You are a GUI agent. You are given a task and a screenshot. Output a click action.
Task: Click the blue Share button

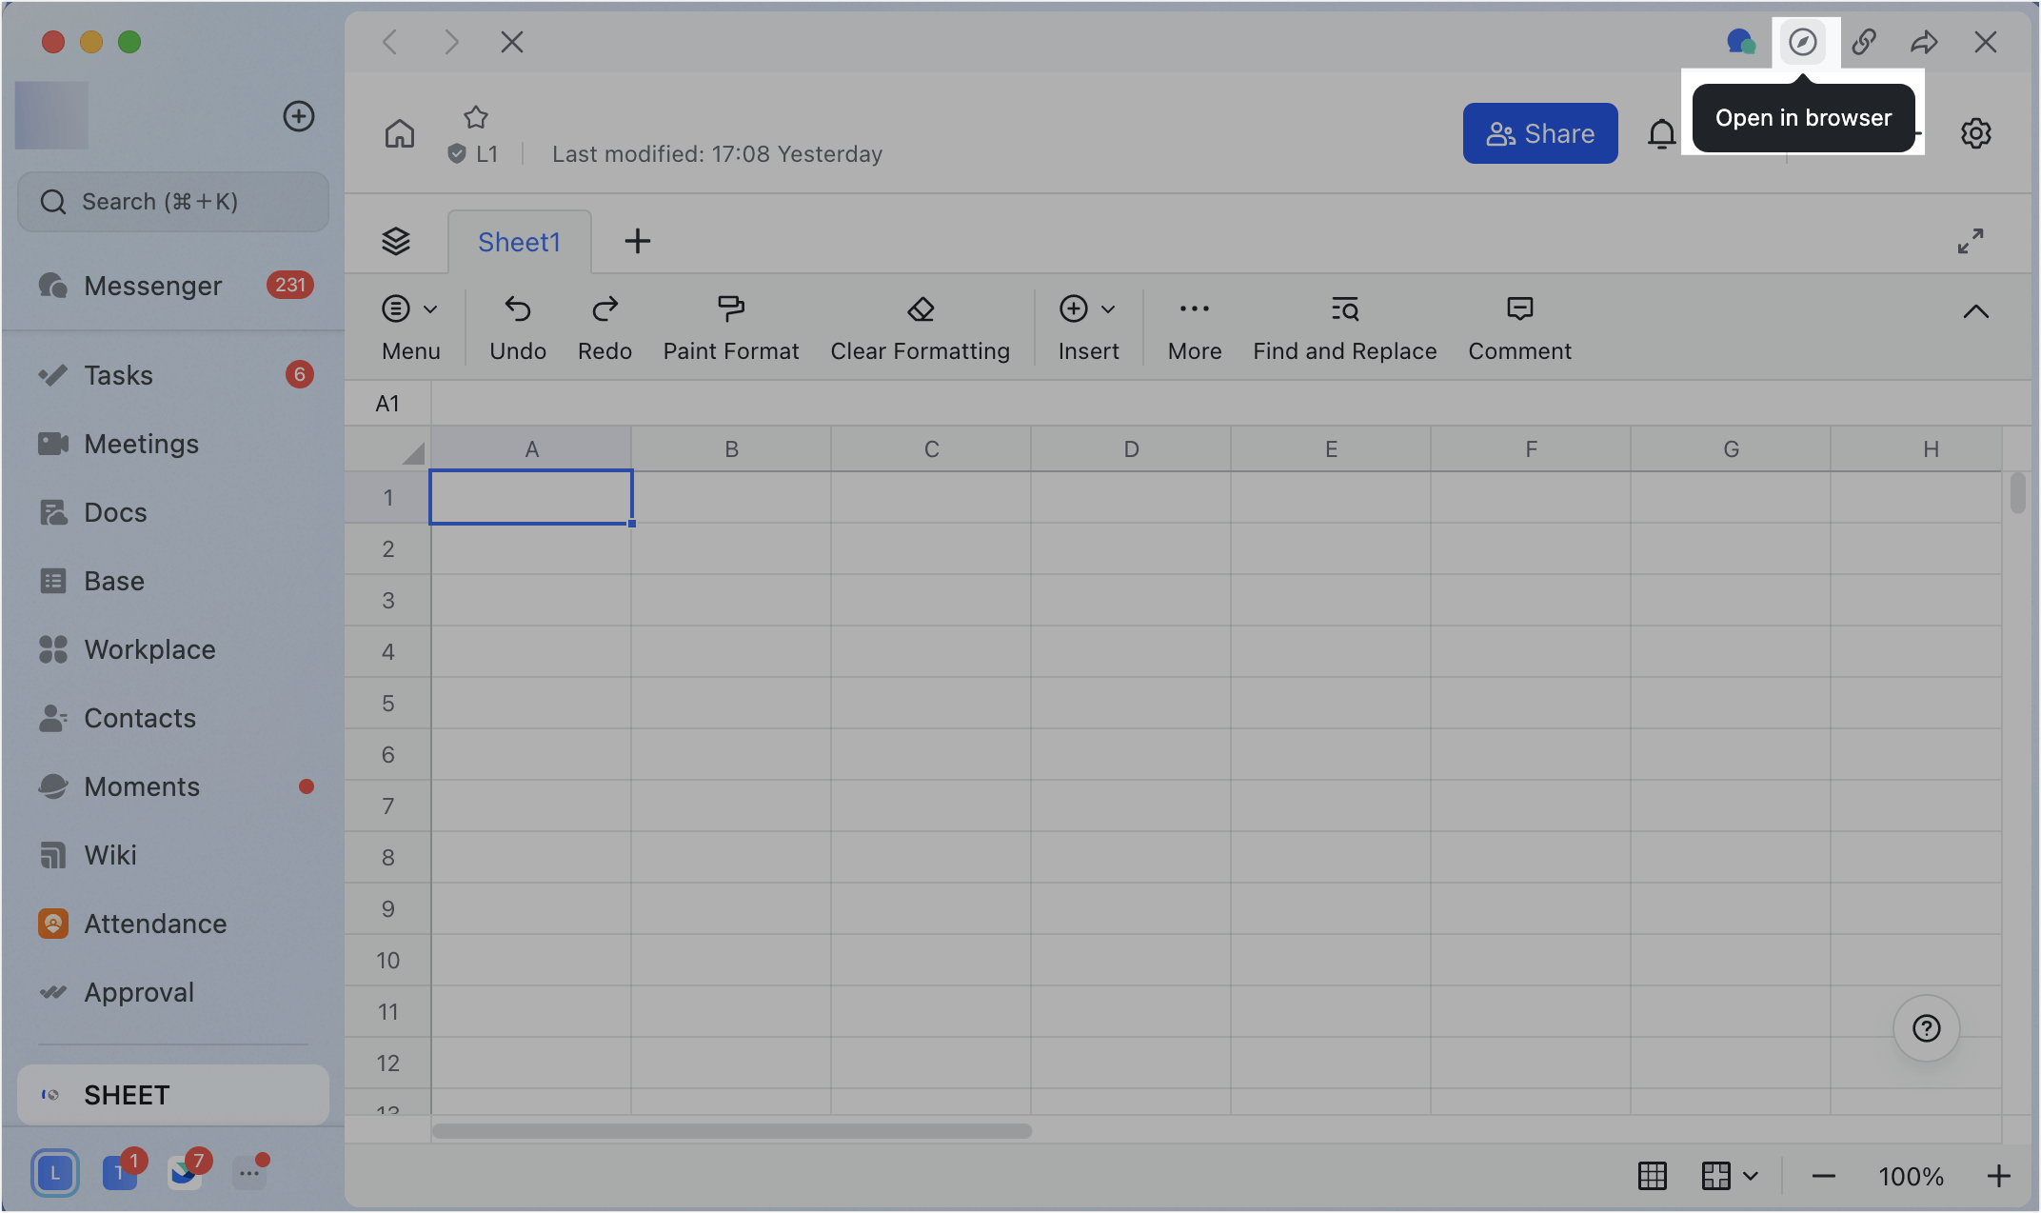click(x=1540, y=133)
